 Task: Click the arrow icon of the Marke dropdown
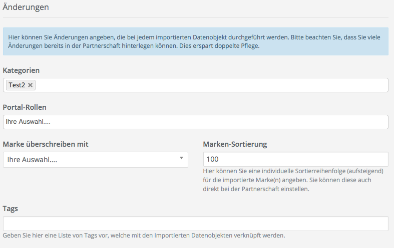tap(181, 159)
